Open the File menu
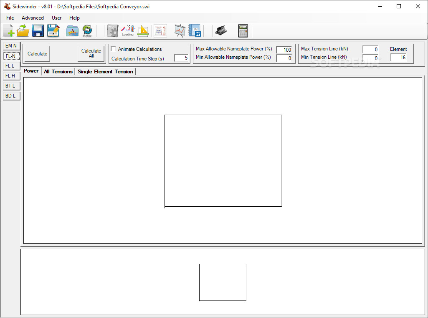 point(10,18)
